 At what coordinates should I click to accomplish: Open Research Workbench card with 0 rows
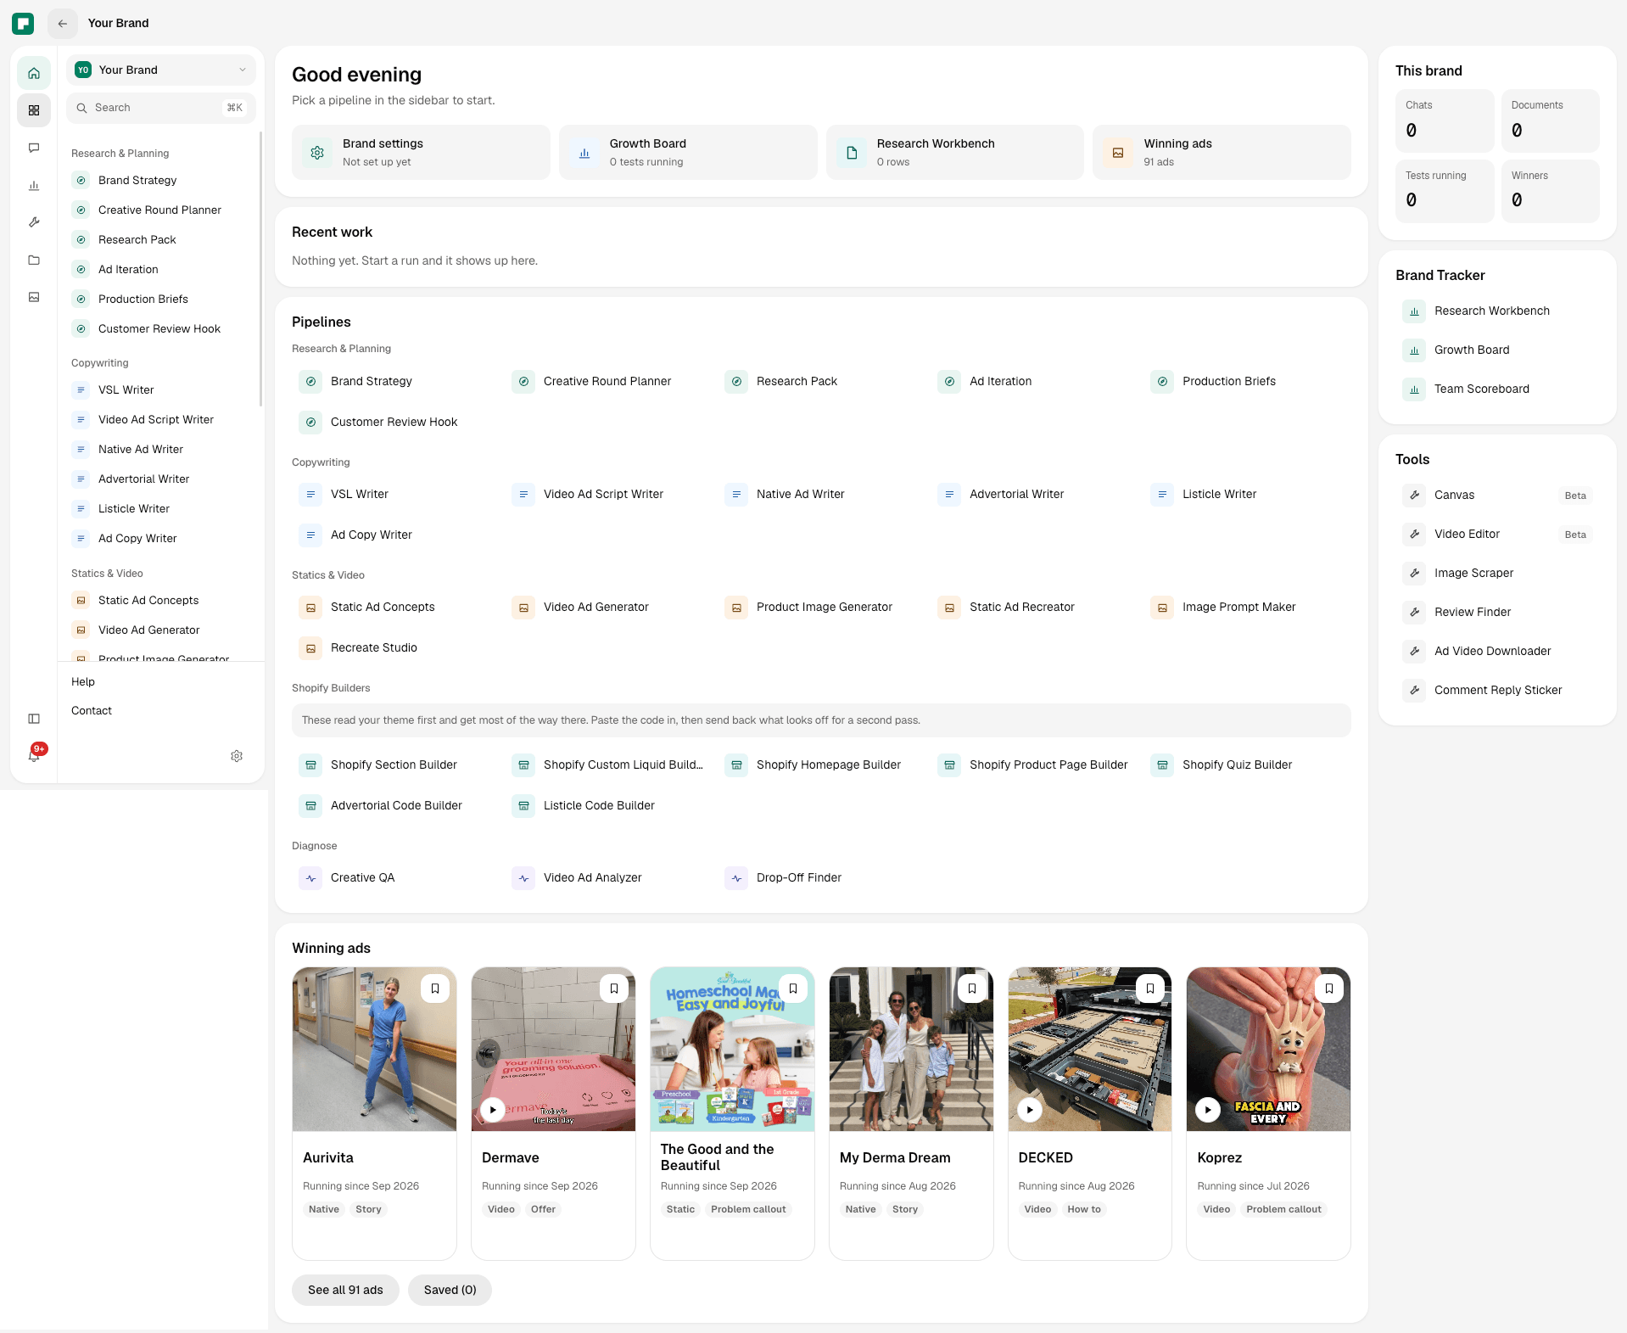(x=955, y=153)
